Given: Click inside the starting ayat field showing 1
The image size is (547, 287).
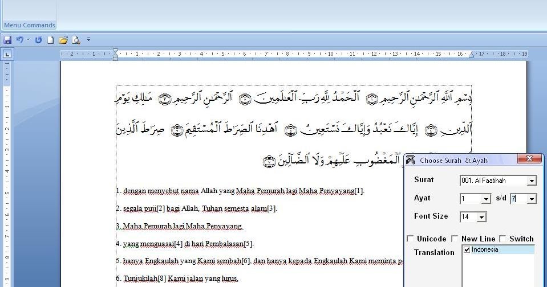Looking at the screenshot, I should pos(471,199).
